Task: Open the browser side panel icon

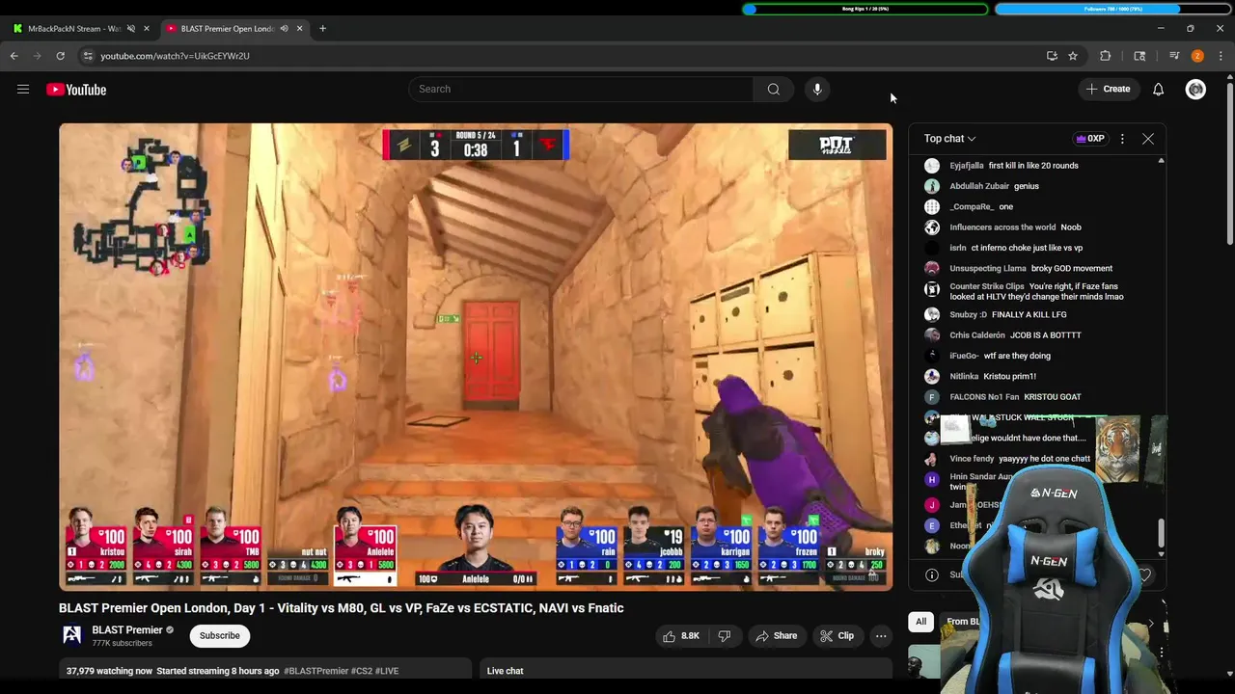Action: click(x=1139, y=56)
